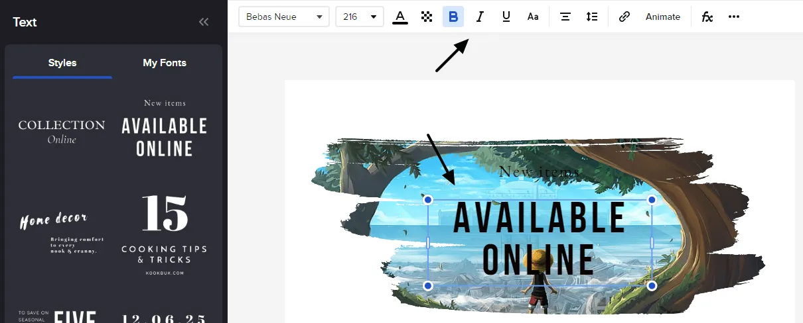The width and height of the screenshot is (803, 323).
Task: Click the left-side width handle of text box
Action: (428, 243)
